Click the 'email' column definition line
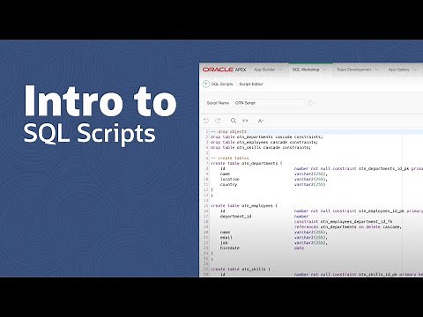This screenshot has width=423, height=317. pyautogui.click(x=274, y=237)
